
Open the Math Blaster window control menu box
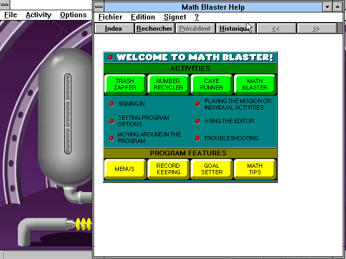coord(4,4)
